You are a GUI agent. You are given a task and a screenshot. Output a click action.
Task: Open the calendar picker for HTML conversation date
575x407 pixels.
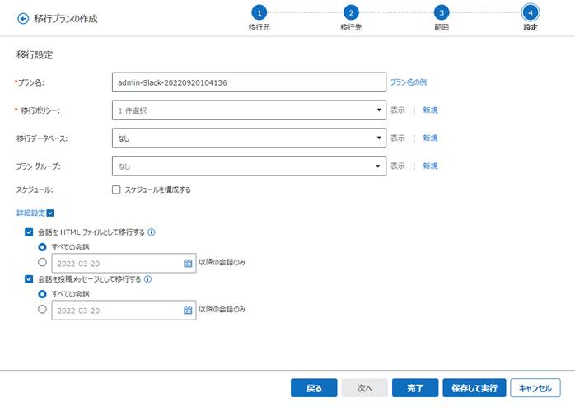pos(188,263)
